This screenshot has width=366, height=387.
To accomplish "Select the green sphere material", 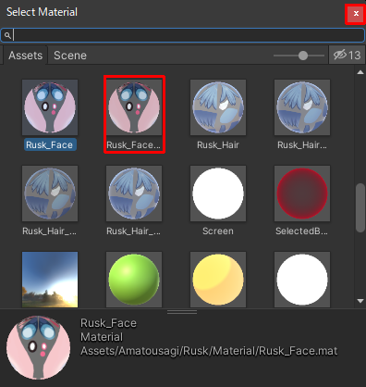I will click(134, 280).
